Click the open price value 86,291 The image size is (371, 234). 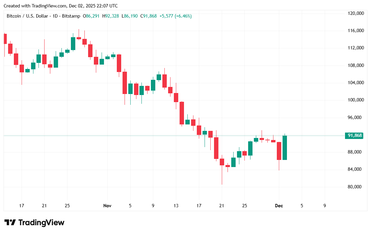click(92, 16)
